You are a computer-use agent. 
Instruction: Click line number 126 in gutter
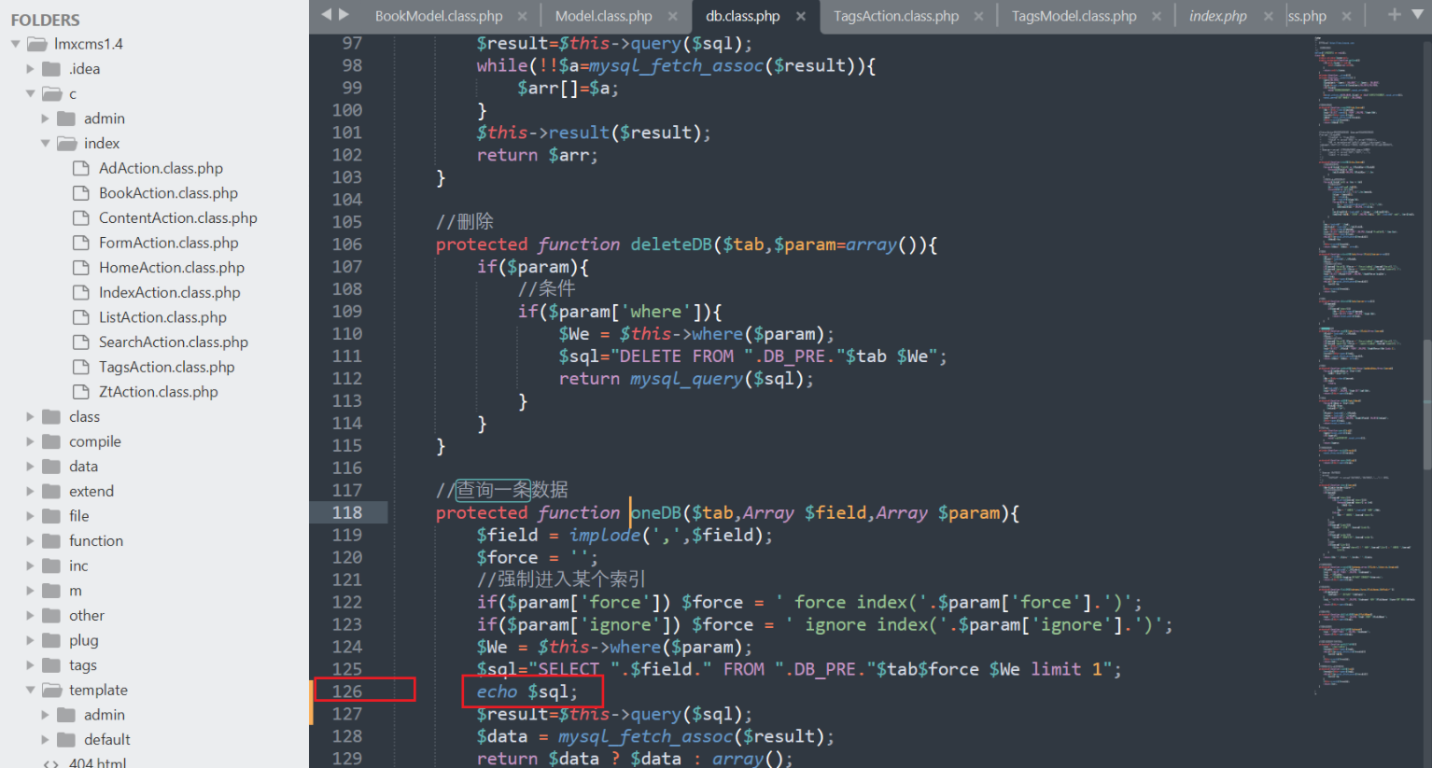(346, 691)
